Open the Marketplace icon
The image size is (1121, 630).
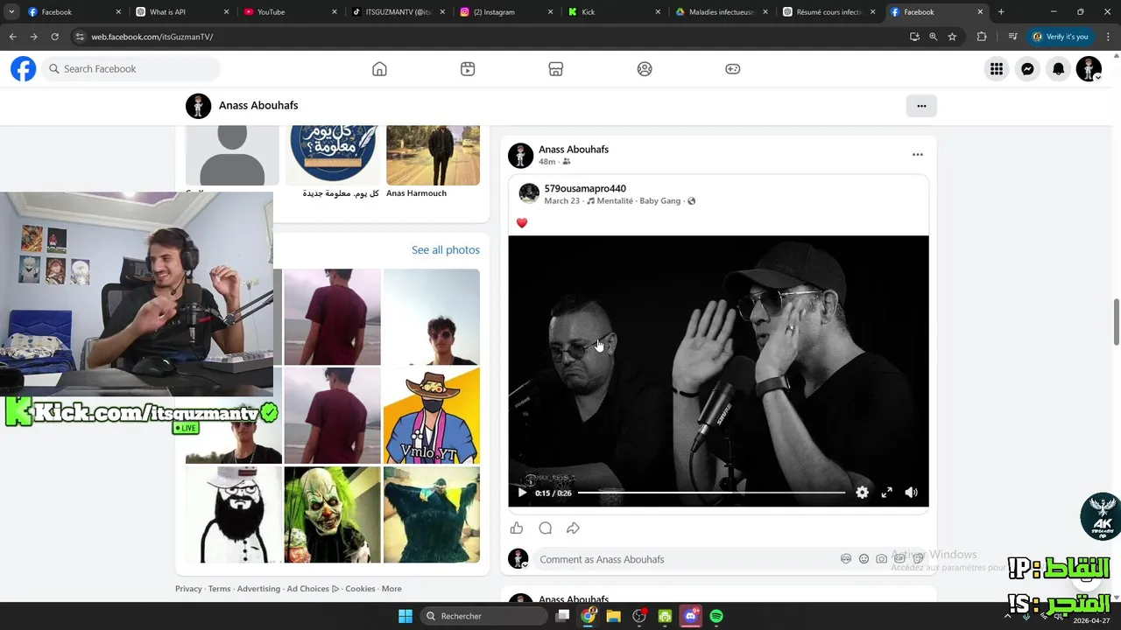tap(556, 69)
